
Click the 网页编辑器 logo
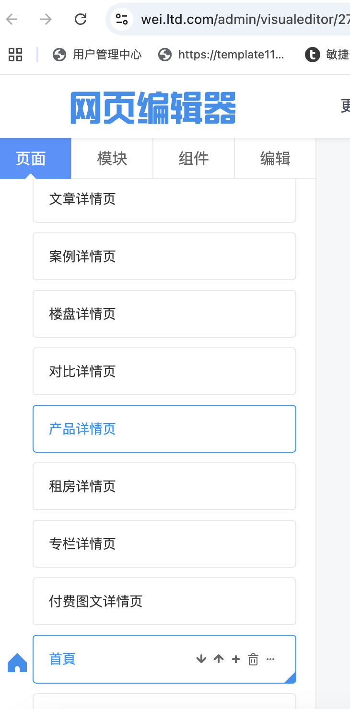tap(153, 108)
